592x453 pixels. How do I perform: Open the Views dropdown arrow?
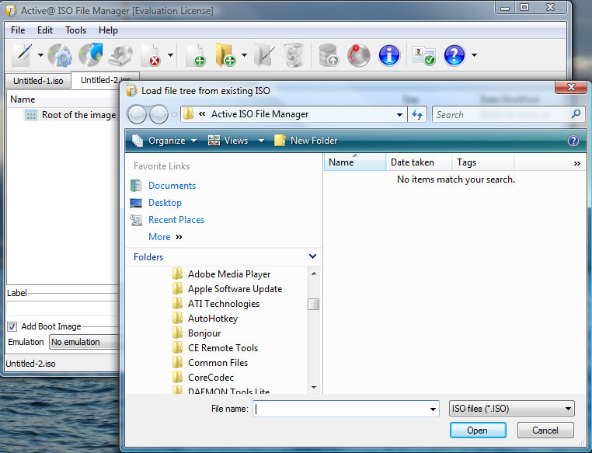pyautogui.click(x=261, y=141)
